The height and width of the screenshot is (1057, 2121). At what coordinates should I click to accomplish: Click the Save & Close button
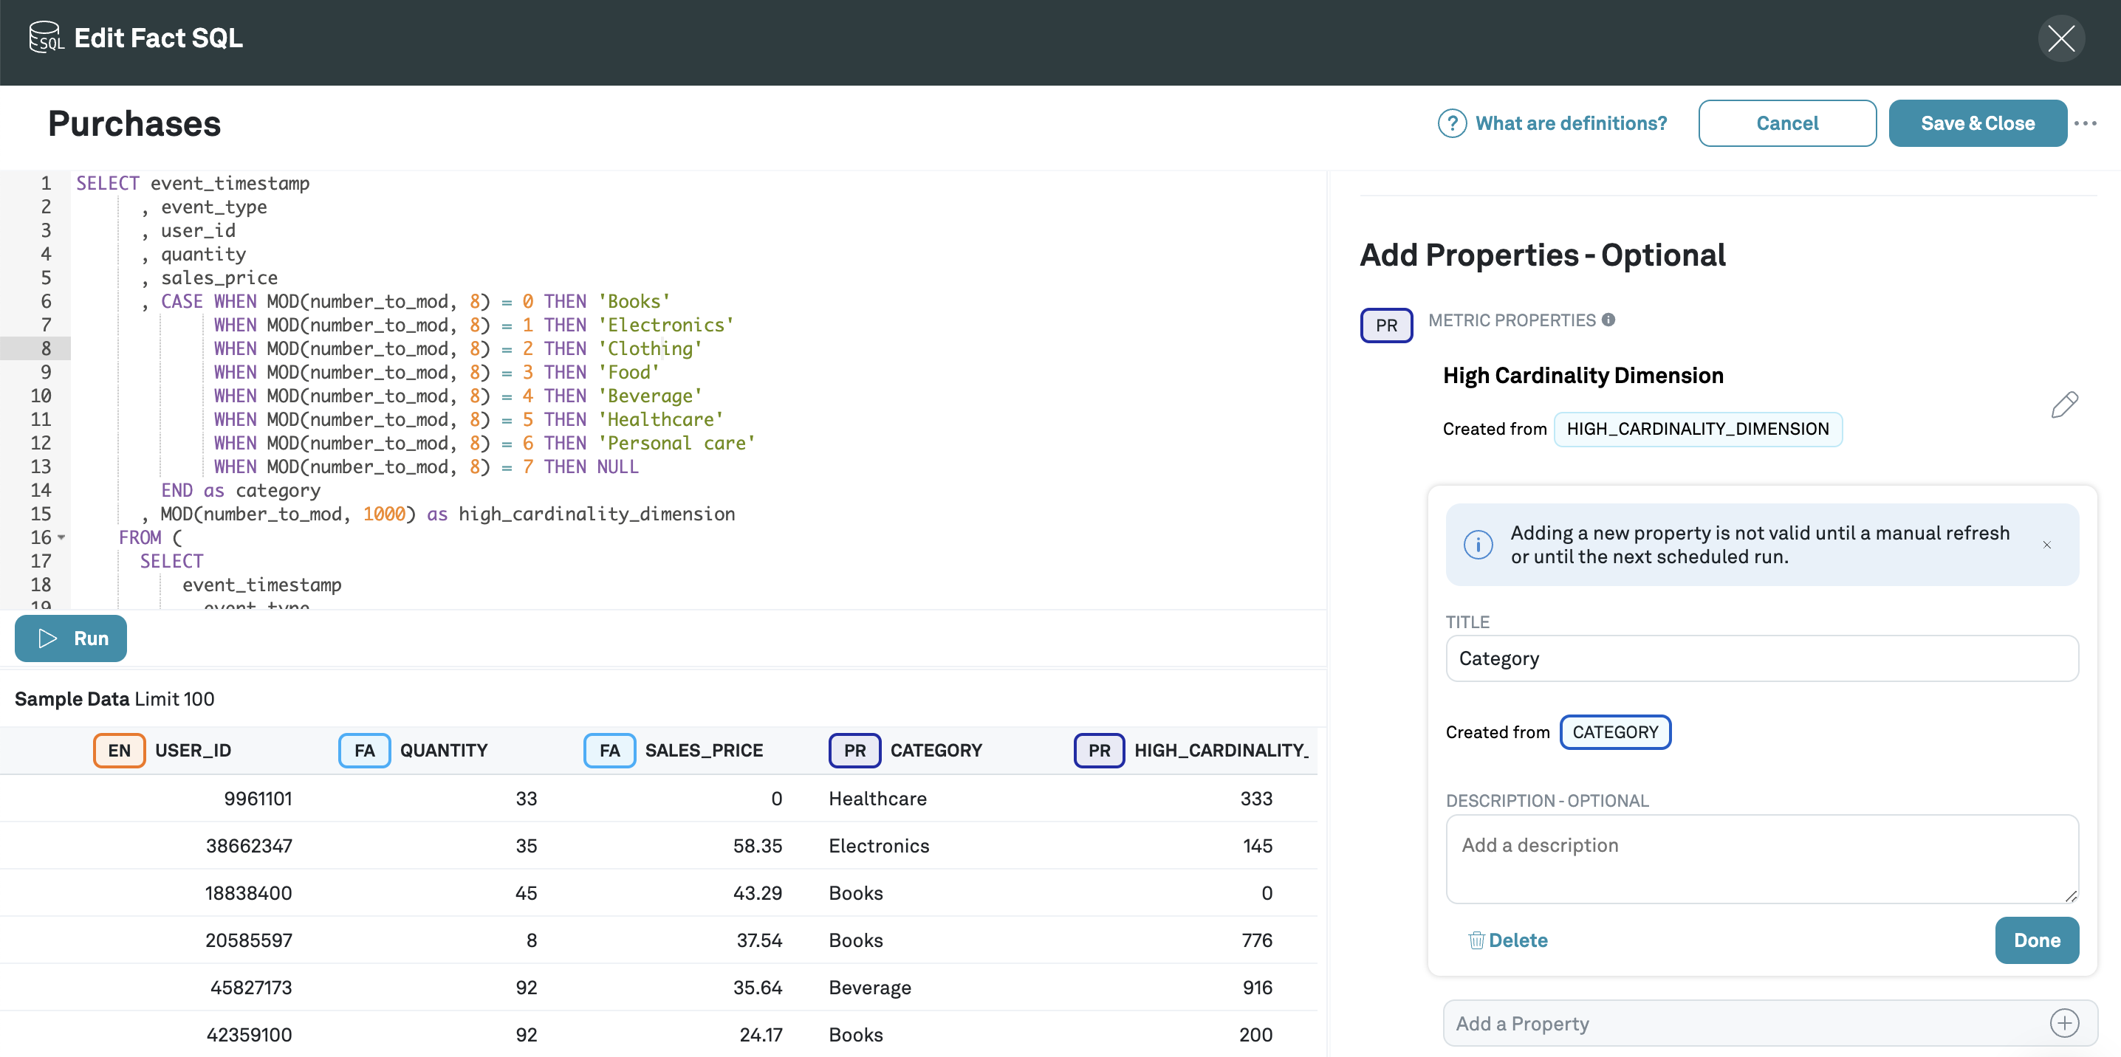tap(1979, 123)
